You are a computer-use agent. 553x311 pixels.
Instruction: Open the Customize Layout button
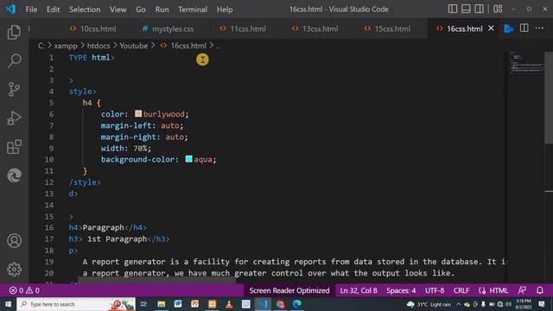(x=498, y=9)
